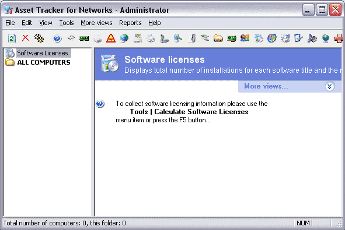Click the Windows flag drive toolbar icon

click(138, 38)
